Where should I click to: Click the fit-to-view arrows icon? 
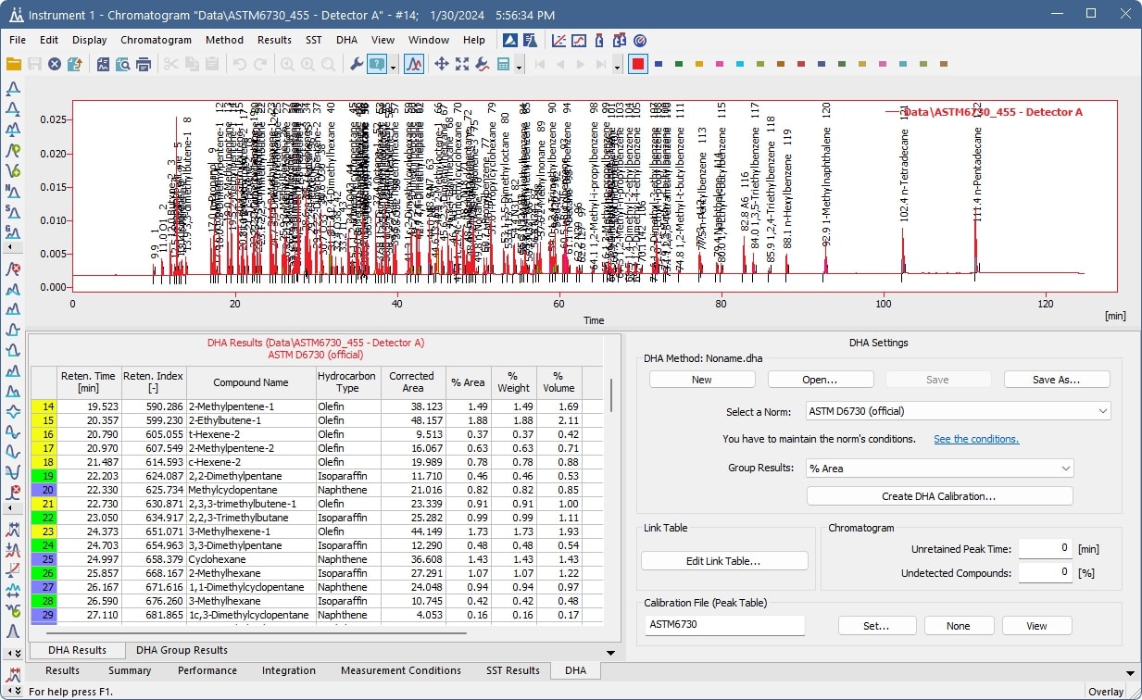click(x=461, y=64)
